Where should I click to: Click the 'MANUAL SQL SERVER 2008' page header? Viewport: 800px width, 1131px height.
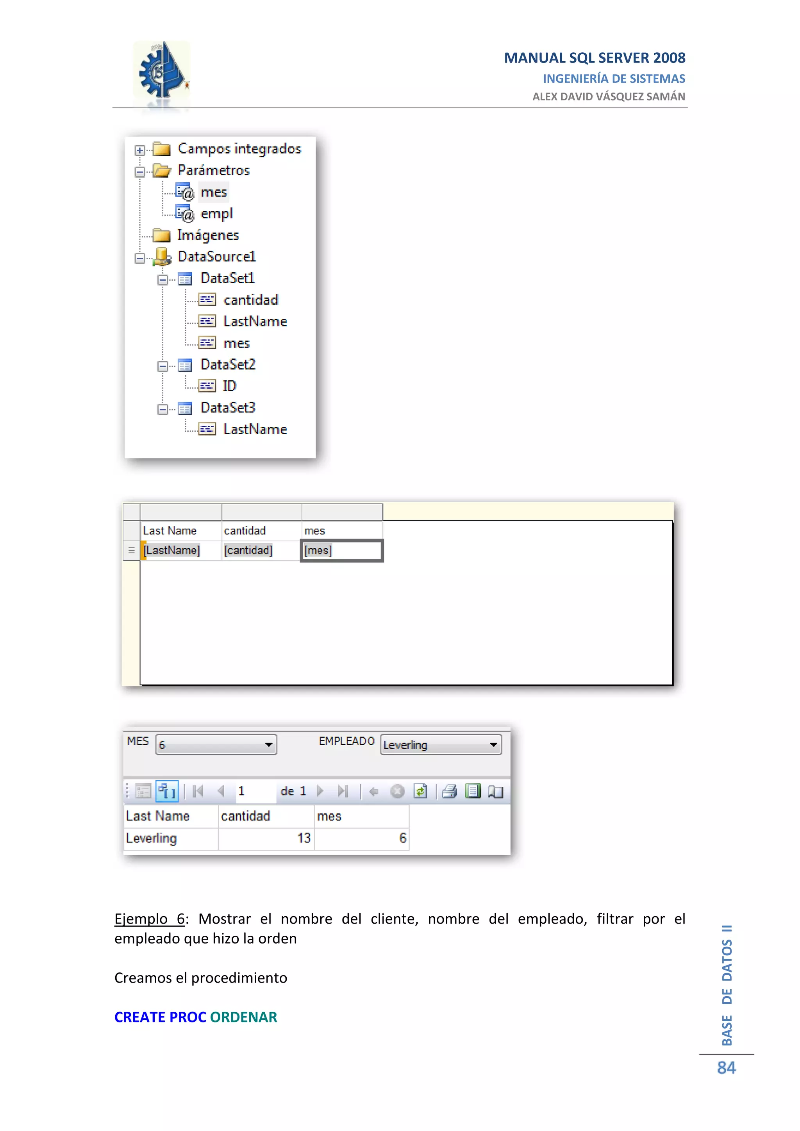(x=595, y=58)
